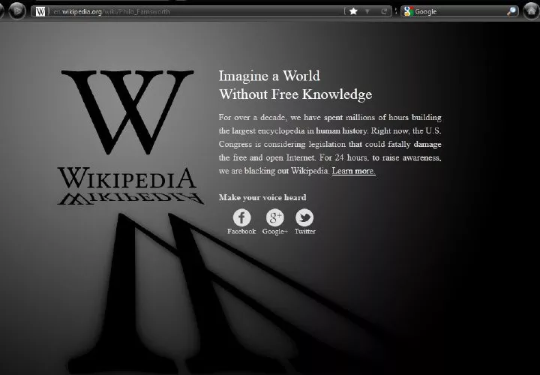Click the "Twitter" text label
The height and width of the screenshot is (375, 540).
click(x=304, y=232)
